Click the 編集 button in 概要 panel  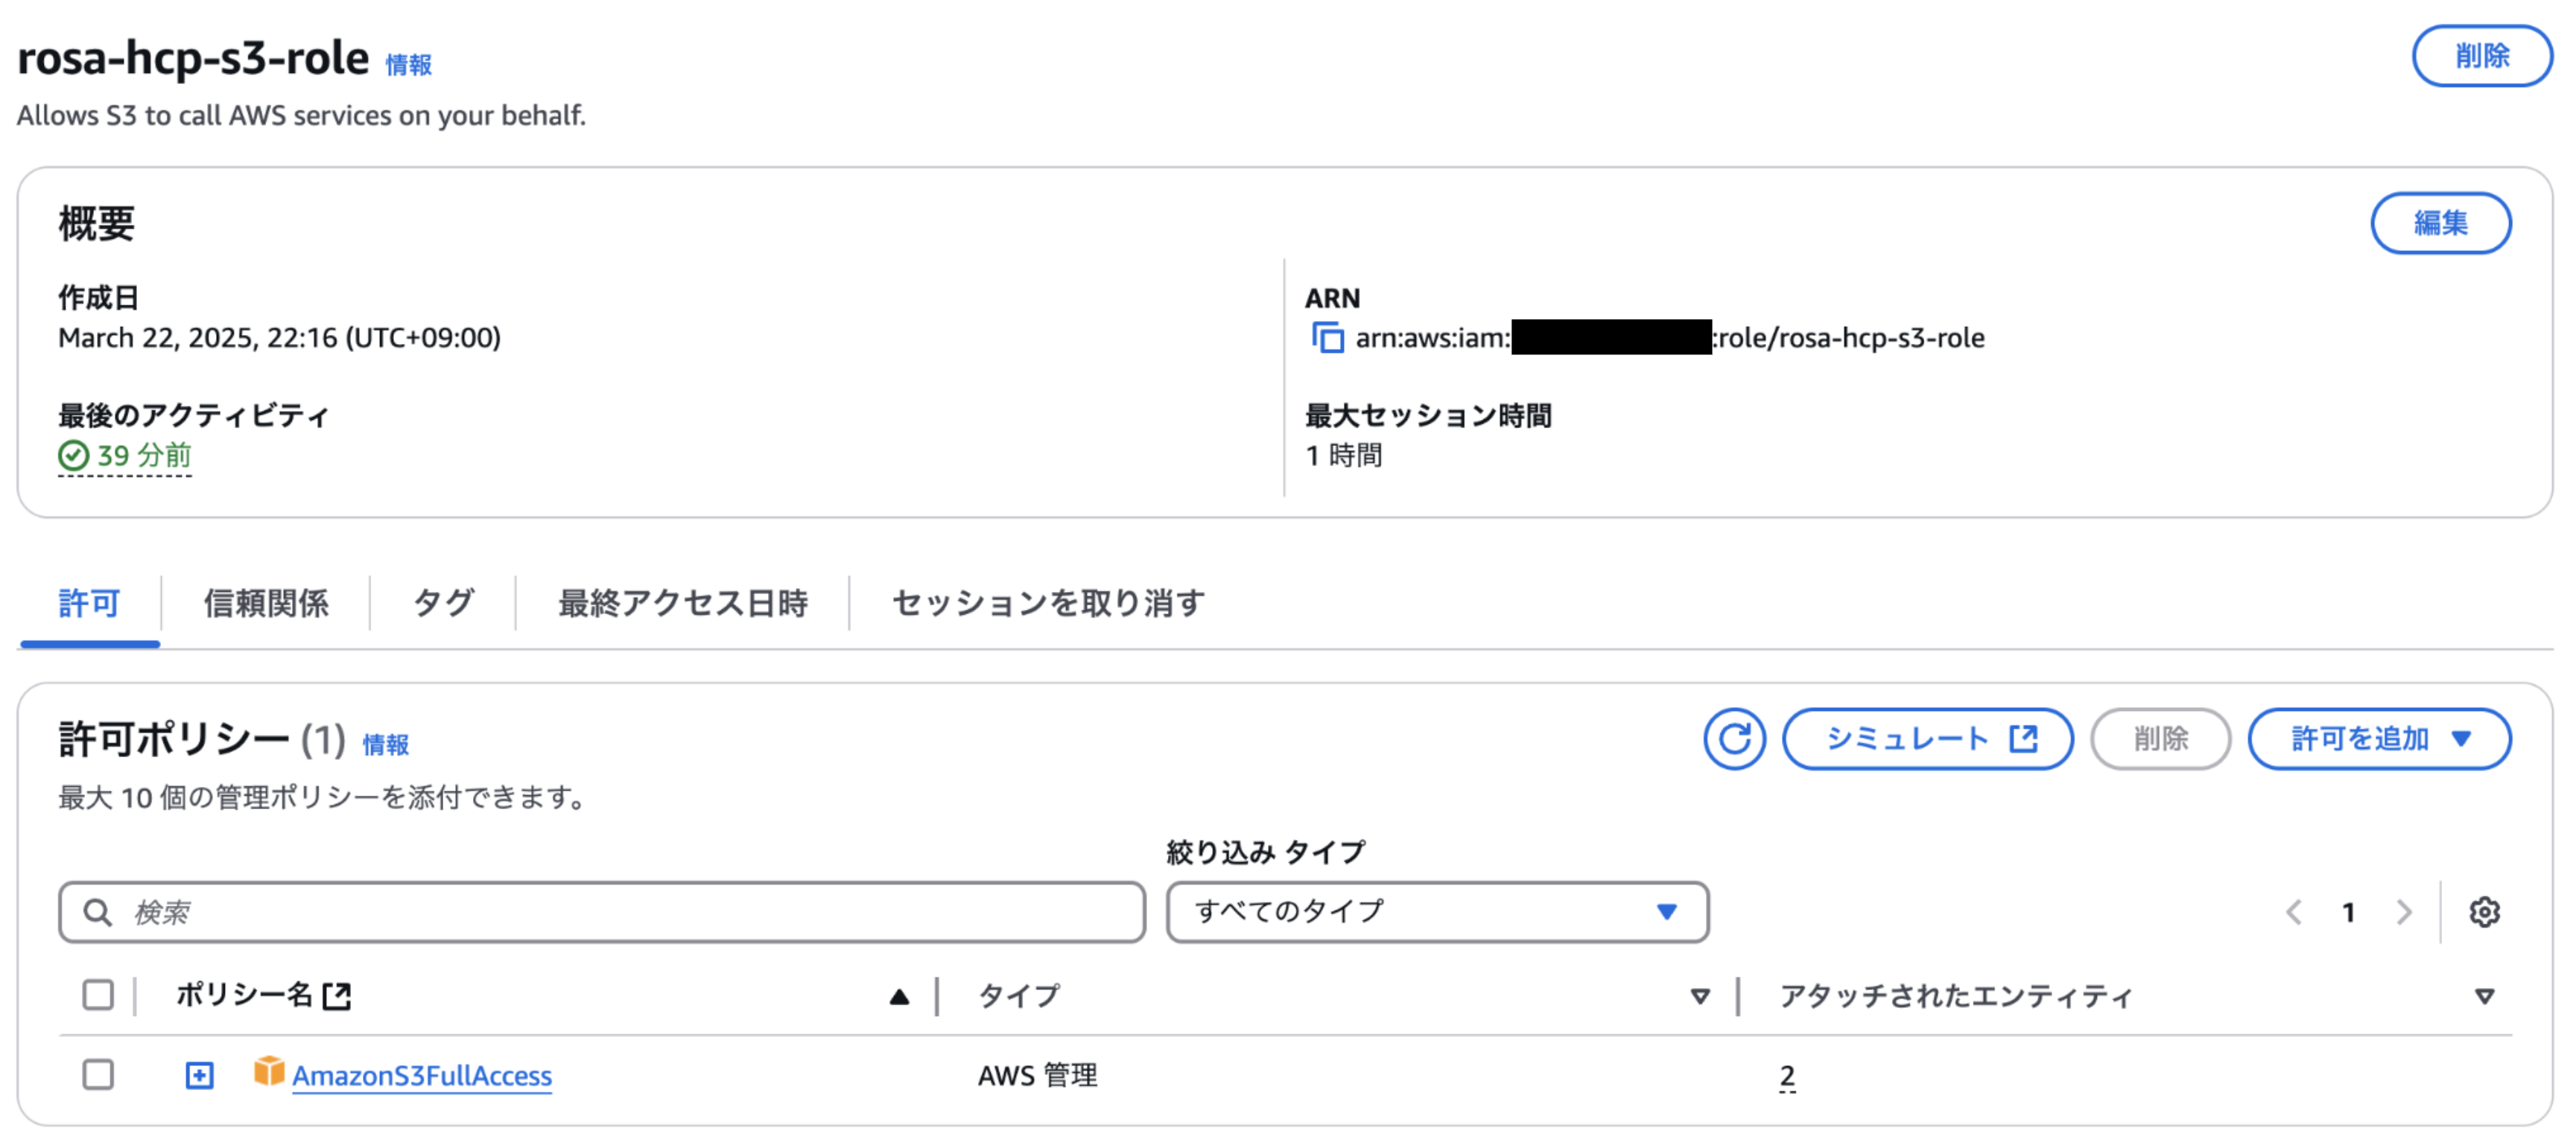(2440, 223)
